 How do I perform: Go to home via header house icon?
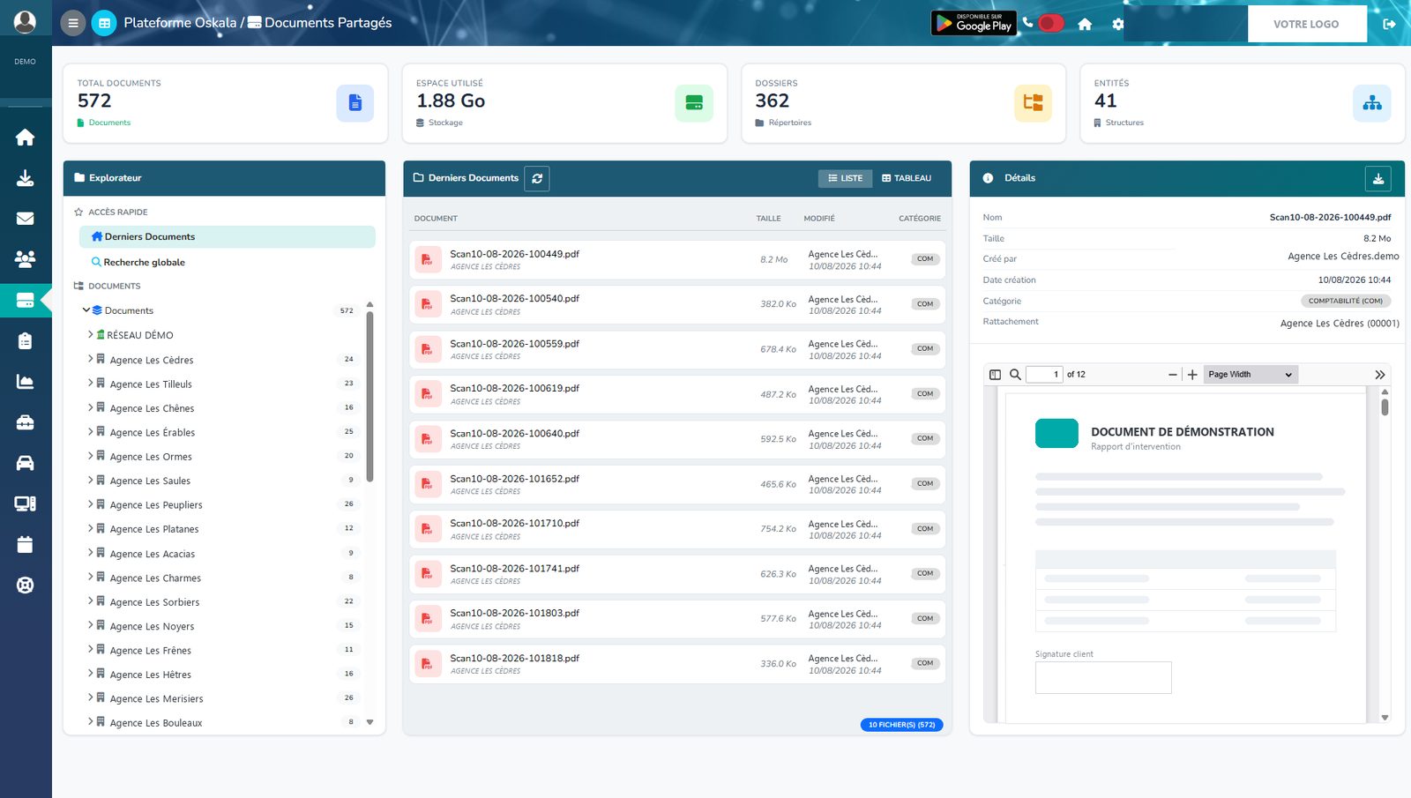tap(1085, 25)
